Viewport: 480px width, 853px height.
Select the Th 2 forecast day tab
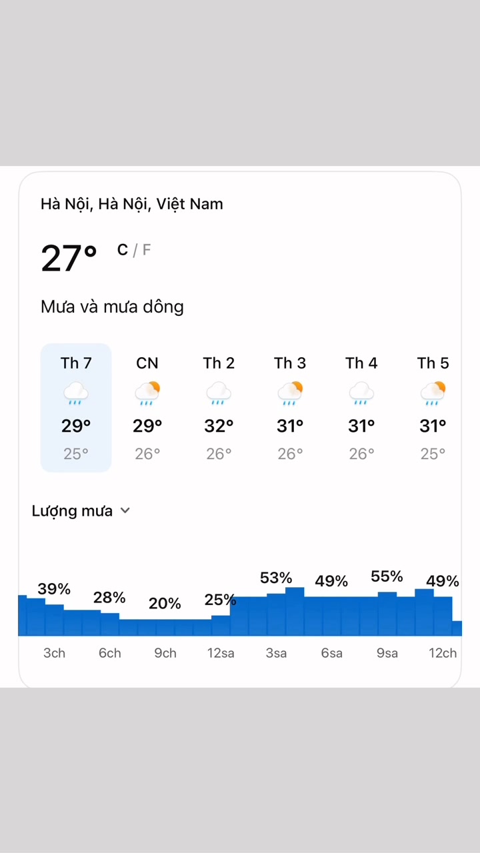point(219,408)
